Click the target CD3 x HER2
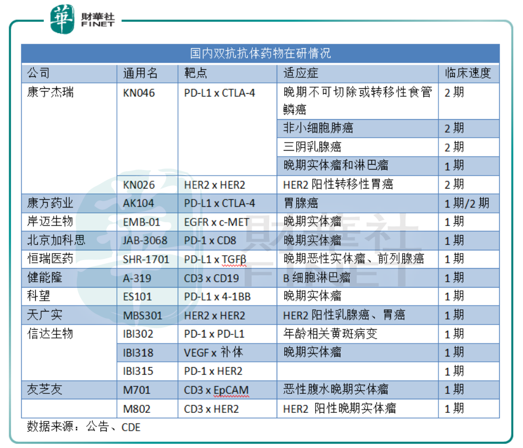The width and height of the screenshot is (523, 448). [x=212, y=410]
